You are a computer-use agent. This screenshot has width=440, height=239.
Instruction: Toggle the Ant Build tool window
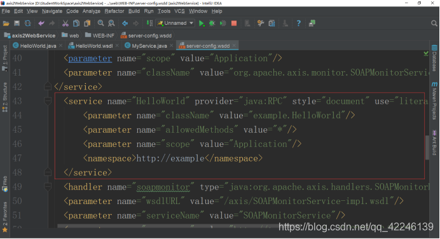click(434, 142)
